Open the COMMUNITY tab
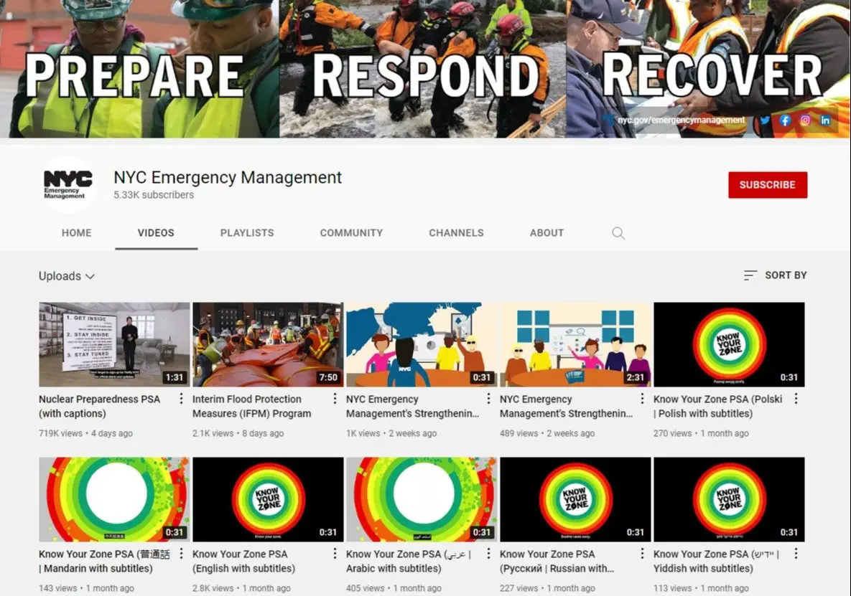Screen dimensions: 851x596 tap(351, 233)
